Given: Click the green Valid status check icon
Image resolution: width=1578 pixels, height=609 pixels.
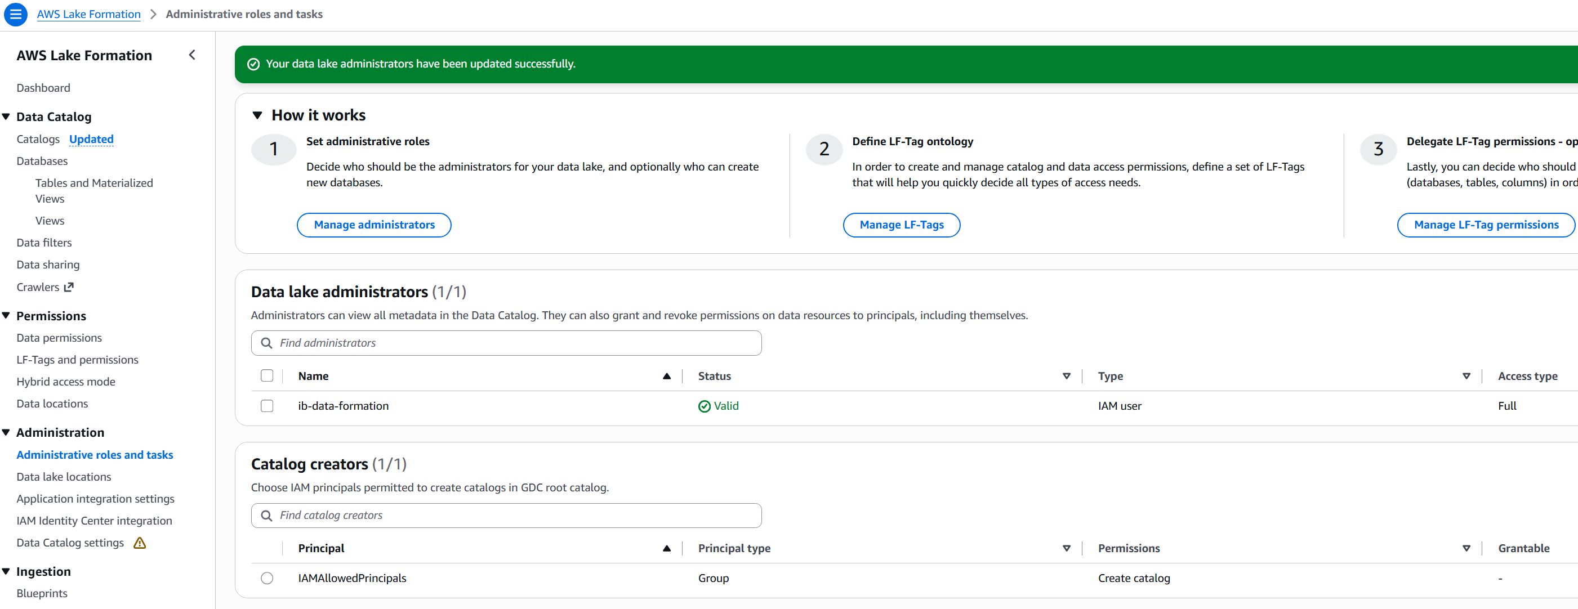Looking at the screenshot, I should point(705,406).
